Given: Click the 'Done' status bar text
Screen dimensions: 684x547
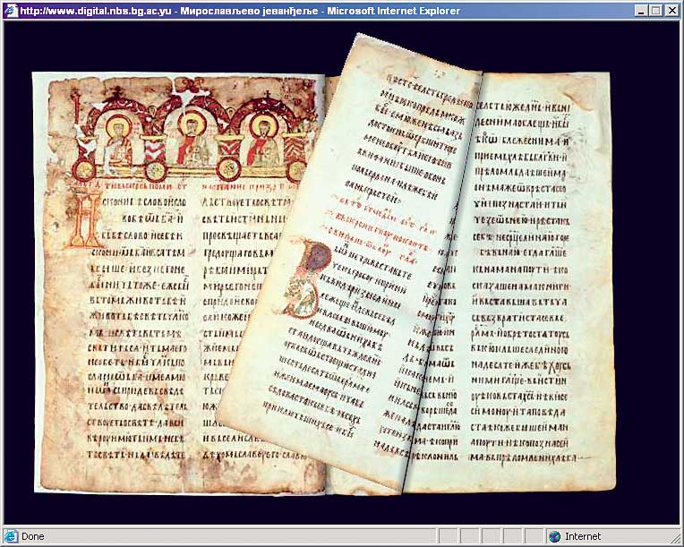Looking at the screenshot, I should click(x=33, y=536).
